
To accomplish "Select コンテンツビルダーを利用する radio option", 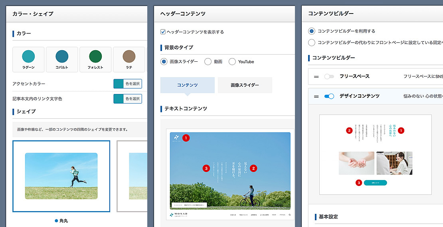I will pyautogui.click(x=312, y=31).
